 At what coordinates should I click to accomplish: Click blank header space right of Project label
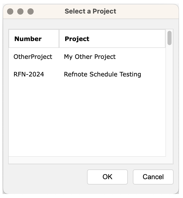click(127, 39)
